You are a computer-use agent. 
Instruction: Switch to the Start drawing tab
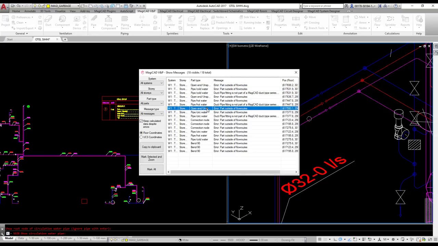click(x=10, y=39)
